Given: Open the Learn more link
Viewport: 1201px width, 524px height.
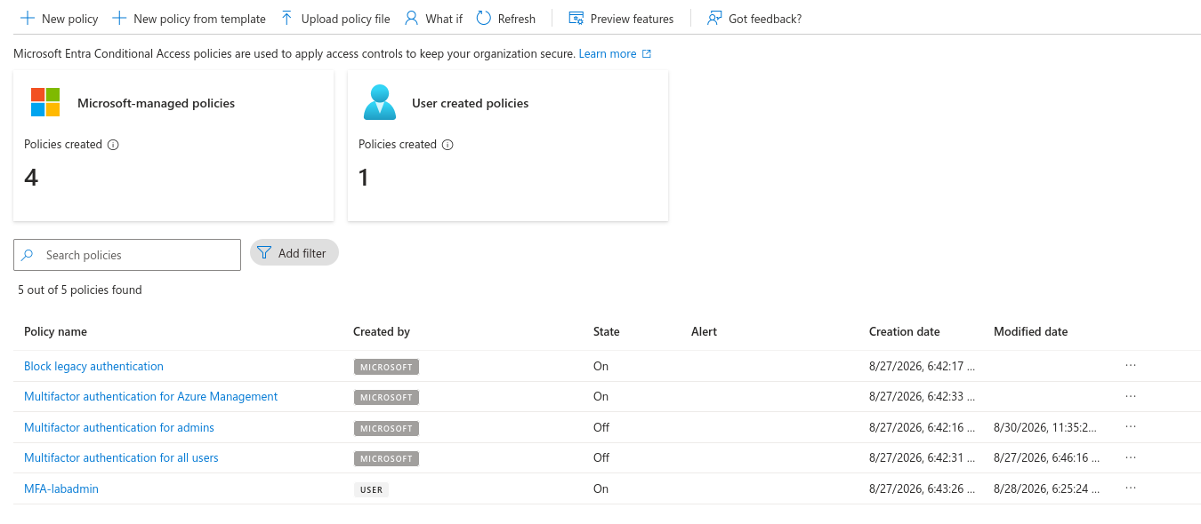Looking at the screenshot, I should click(x=608, y=54).
